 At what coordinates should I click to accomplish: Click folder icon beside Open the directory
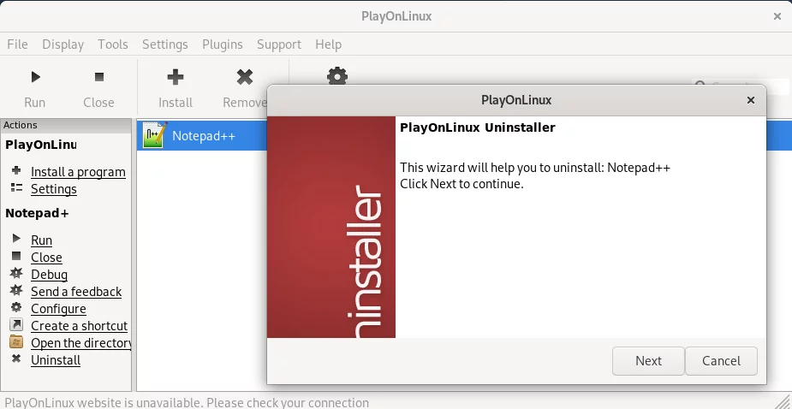pos(16,342)
